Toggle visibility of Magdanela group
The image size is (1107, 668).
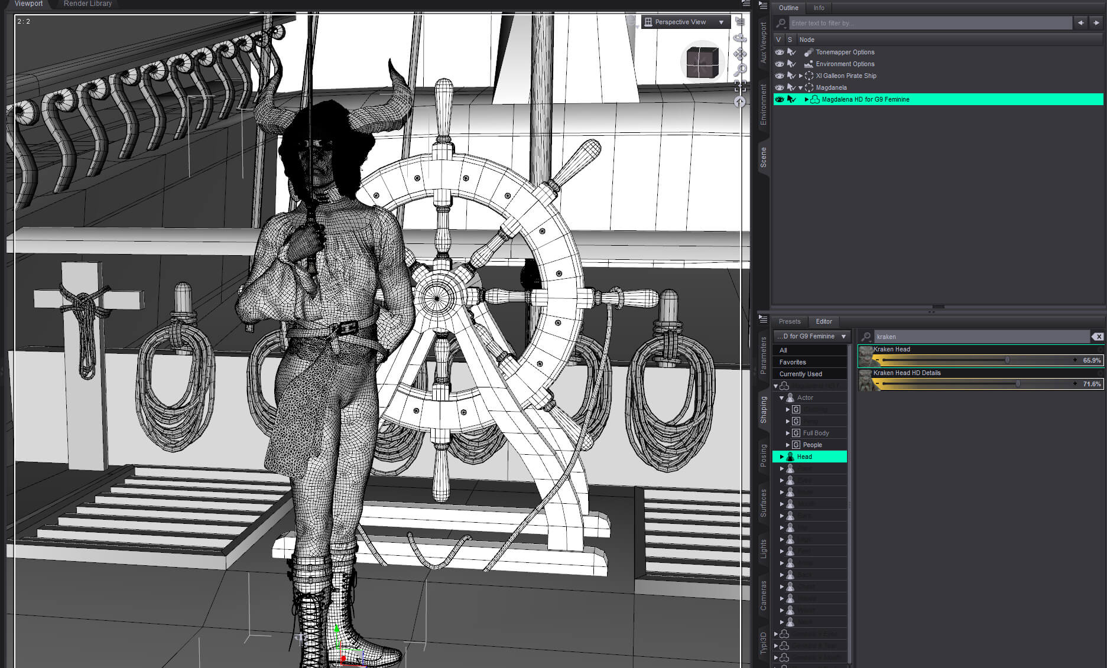(x=780, y=87)
